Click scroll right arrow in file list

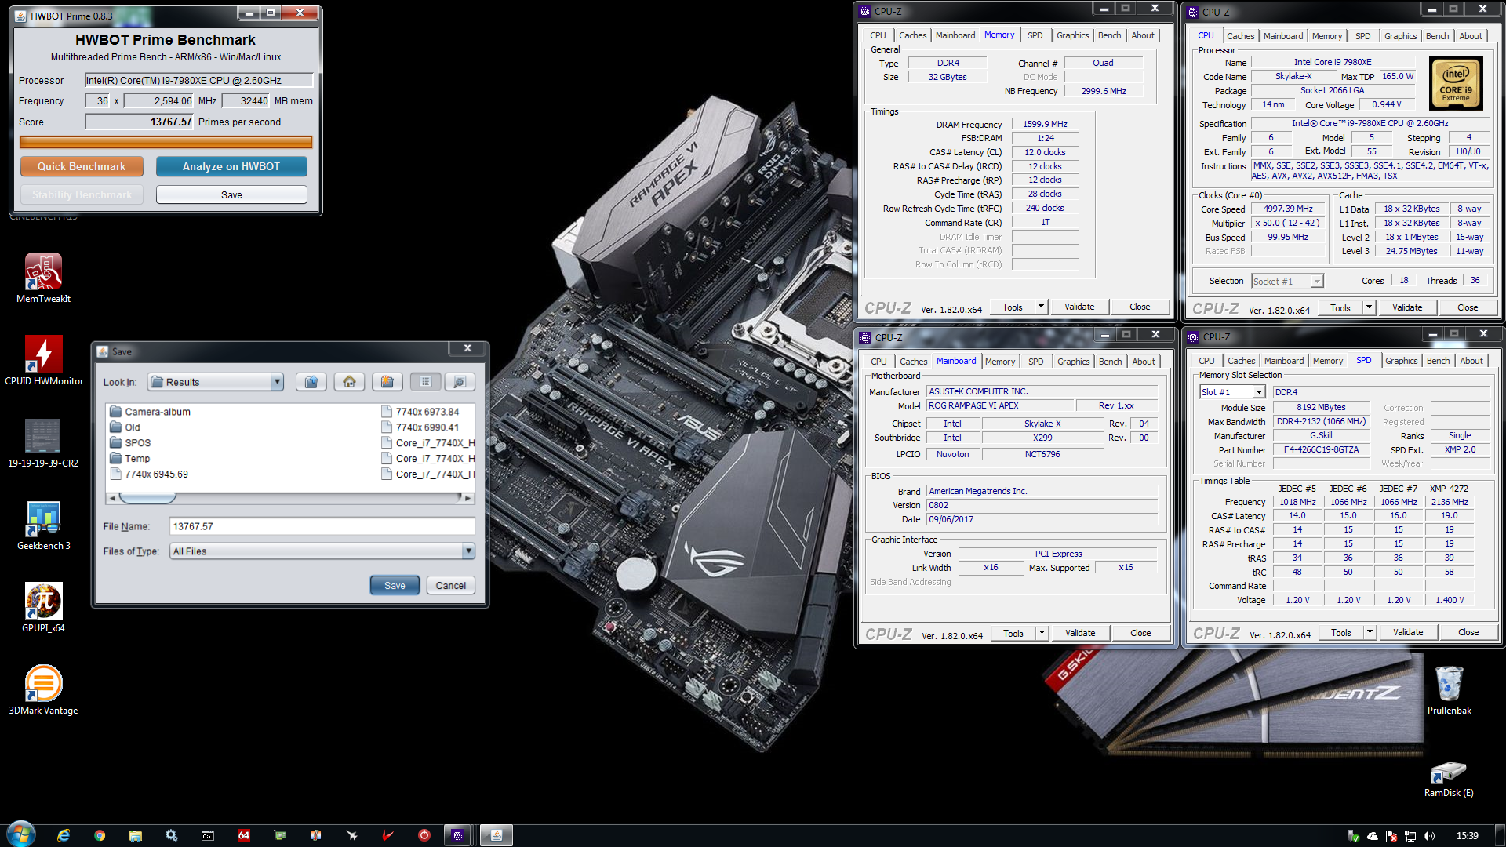468,498
